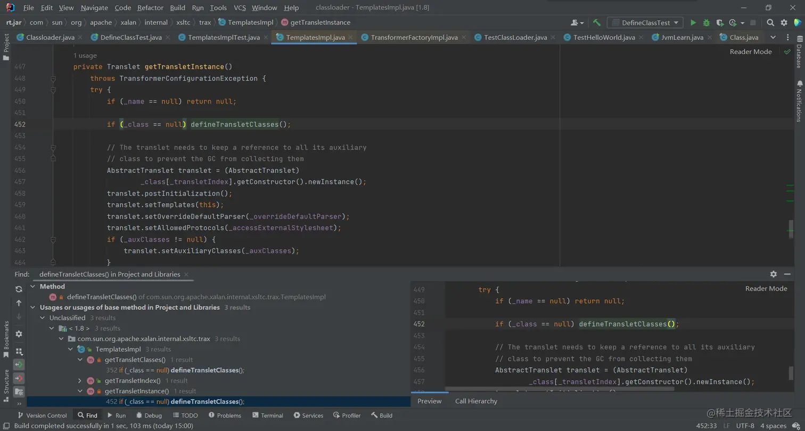This screenshot has height=431, width=805.
Task: Go to next occurrence down arrow
Action: (19, 317)
